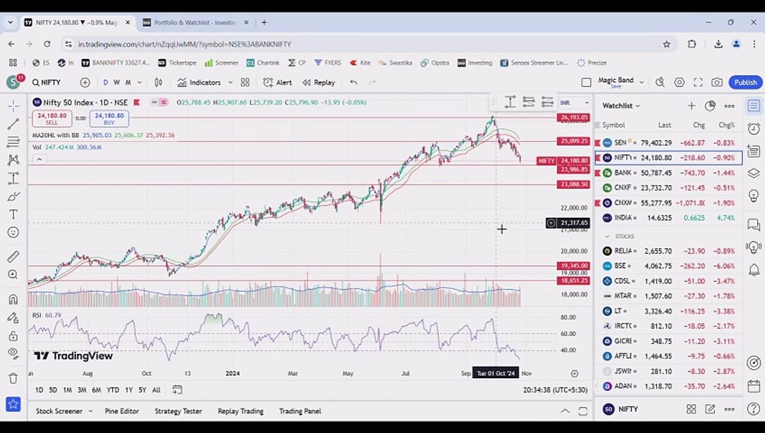Hide all drawings with eye icon
The height and width of the screenshot is (433, 765).
tap(13, 354)
